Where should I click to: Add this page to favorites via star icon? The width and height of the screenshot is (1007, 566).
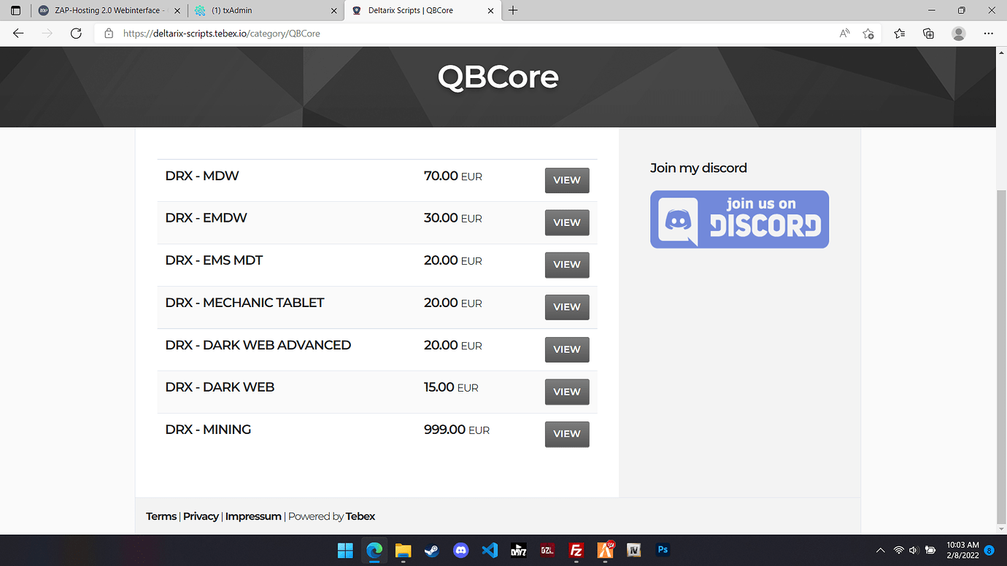click(x=868, y=33)
